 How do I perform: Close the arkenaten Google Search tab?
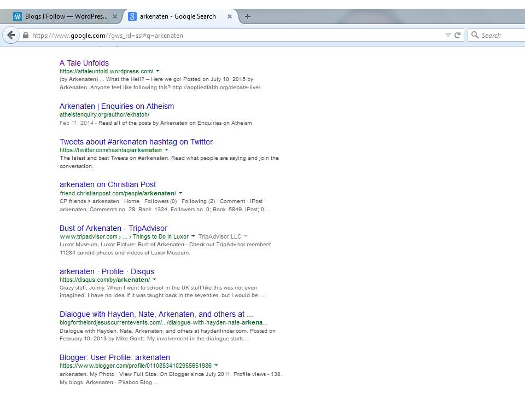[230, 16]
